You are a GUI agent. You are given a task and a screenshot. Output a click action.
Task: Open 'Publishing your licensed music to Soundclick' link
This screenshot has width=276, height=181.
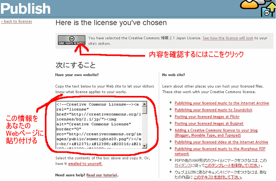[x=213, y=110]
